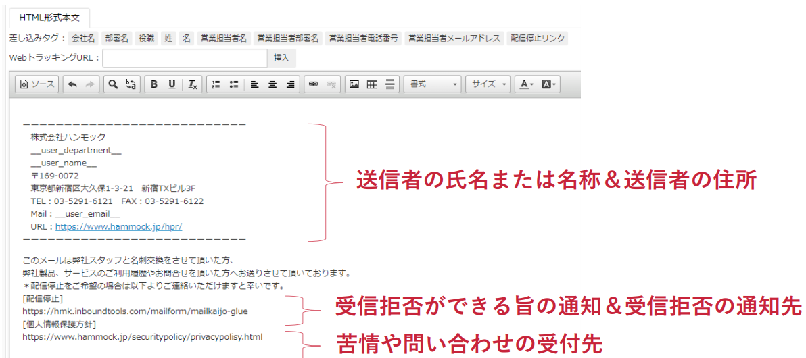
Task: Open the text color picker
Action: pyautogui.click(x=525, y=84)
